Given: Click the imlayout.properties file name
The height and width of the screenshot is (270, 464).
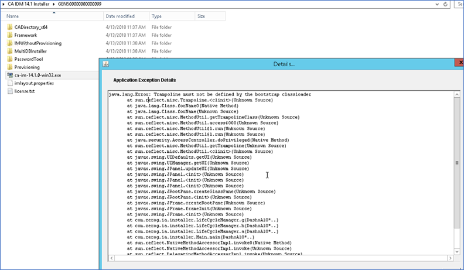Looking at the screenshot, I should 34,83.
